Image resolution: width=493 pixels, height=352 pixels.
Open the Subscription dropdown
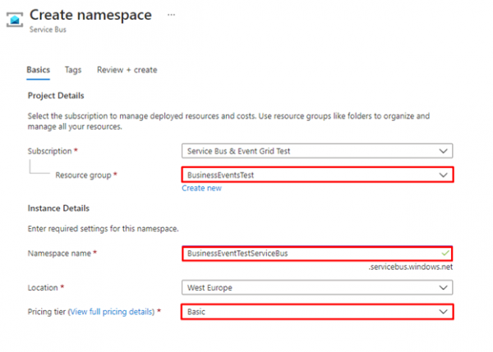point(317,151)
